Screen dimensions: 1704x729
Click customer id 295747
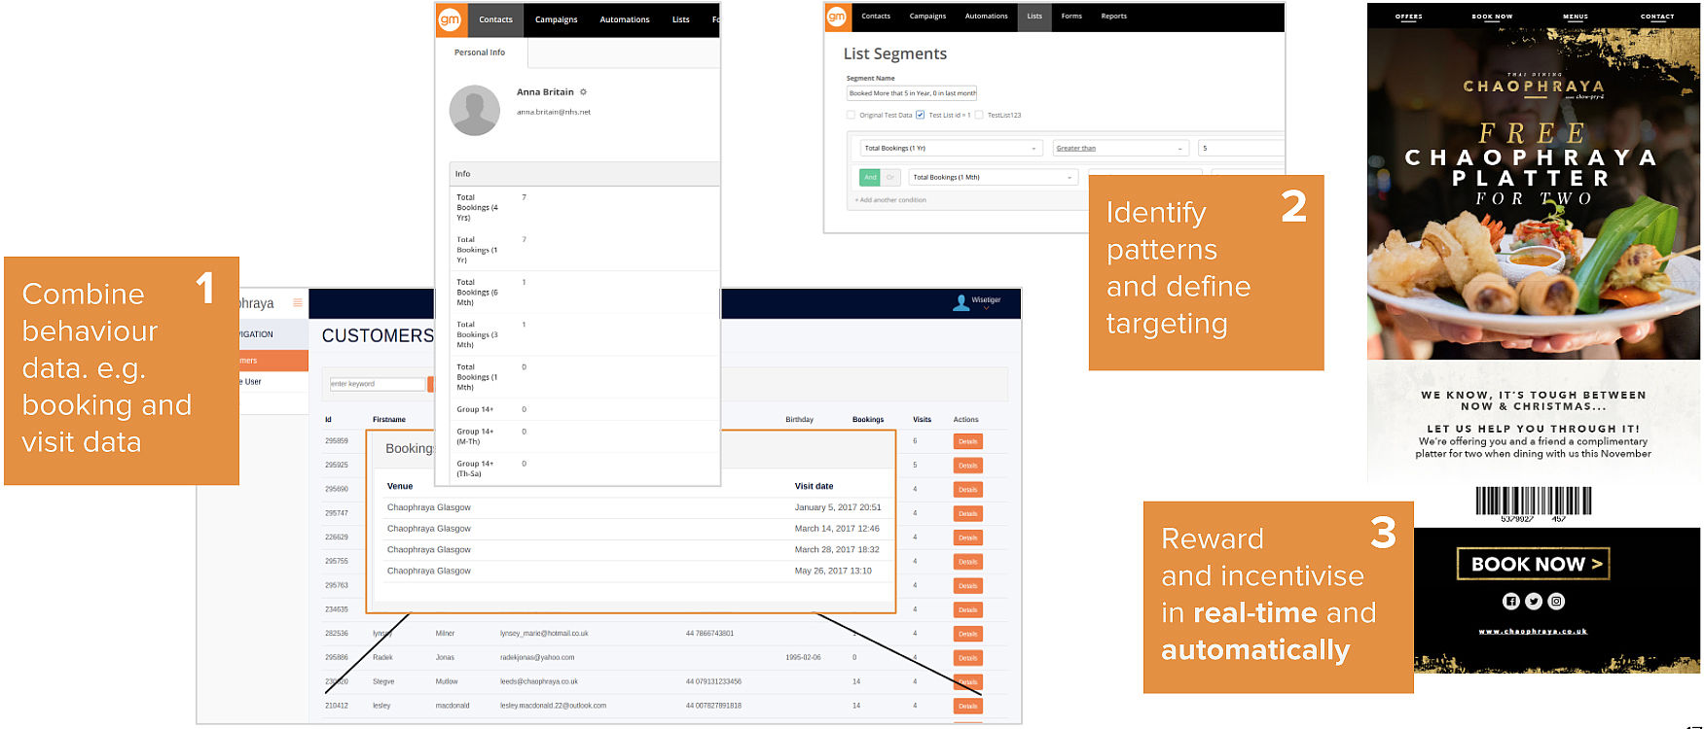[x=337, y=513]
